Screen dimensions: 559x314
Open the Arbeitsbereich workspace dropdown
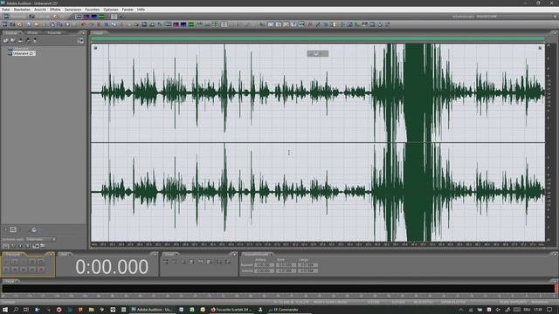[x=516, y=17]
